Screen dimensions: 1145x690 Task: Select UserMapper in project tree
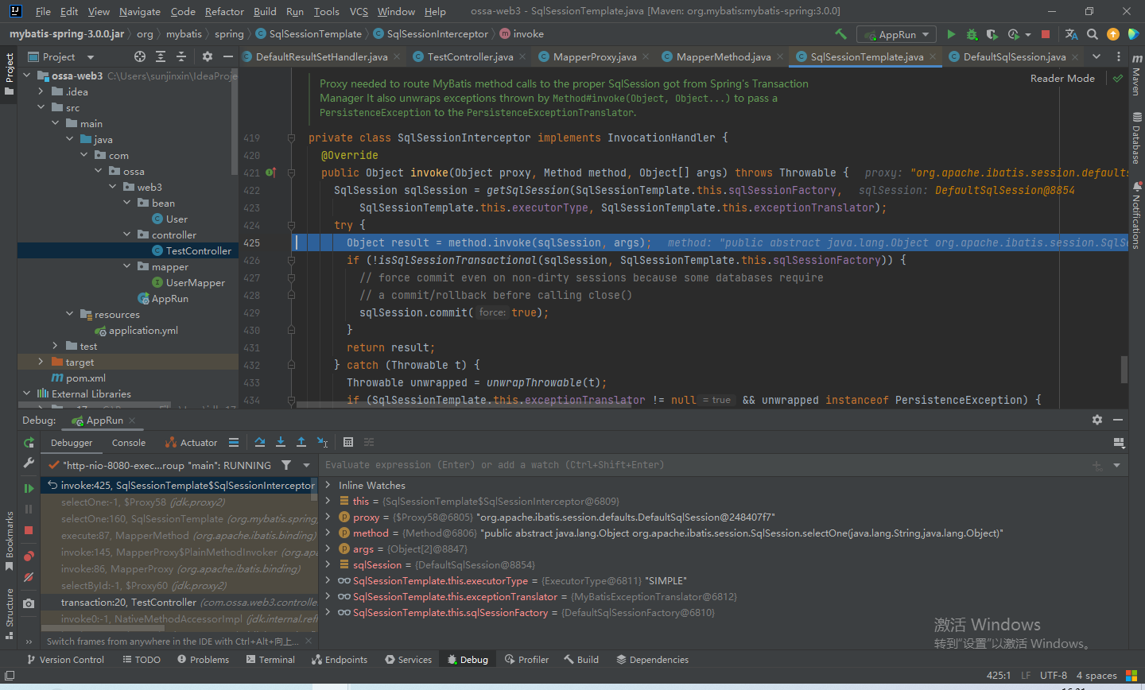tap(195, 282)
